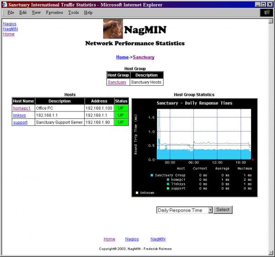Screen dimensions: 275x257
Task: Click the Daily Response Times graph
Action: 204,135
